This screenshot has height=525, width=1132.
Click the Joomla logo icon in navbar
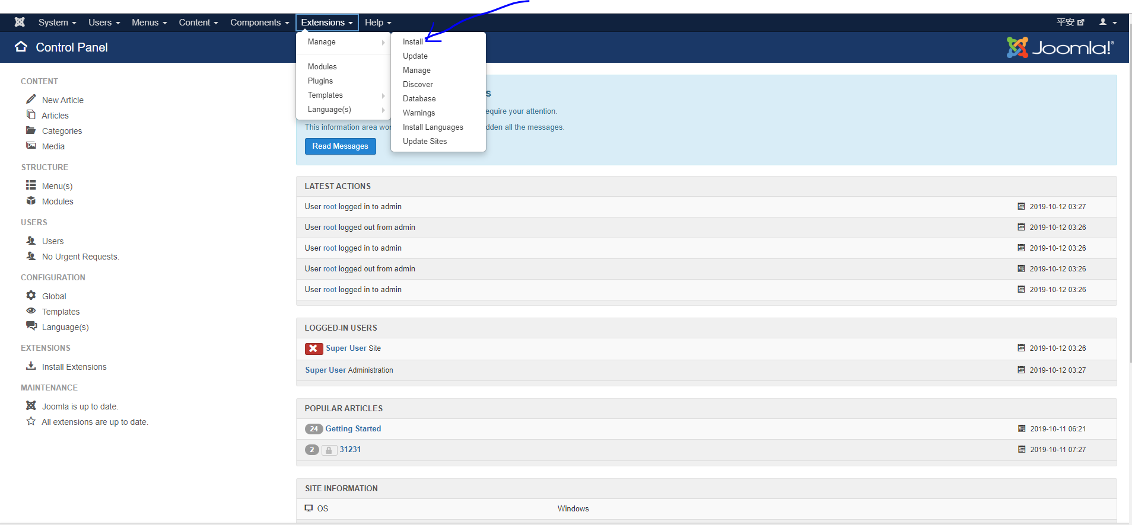(x=20, y=22)
